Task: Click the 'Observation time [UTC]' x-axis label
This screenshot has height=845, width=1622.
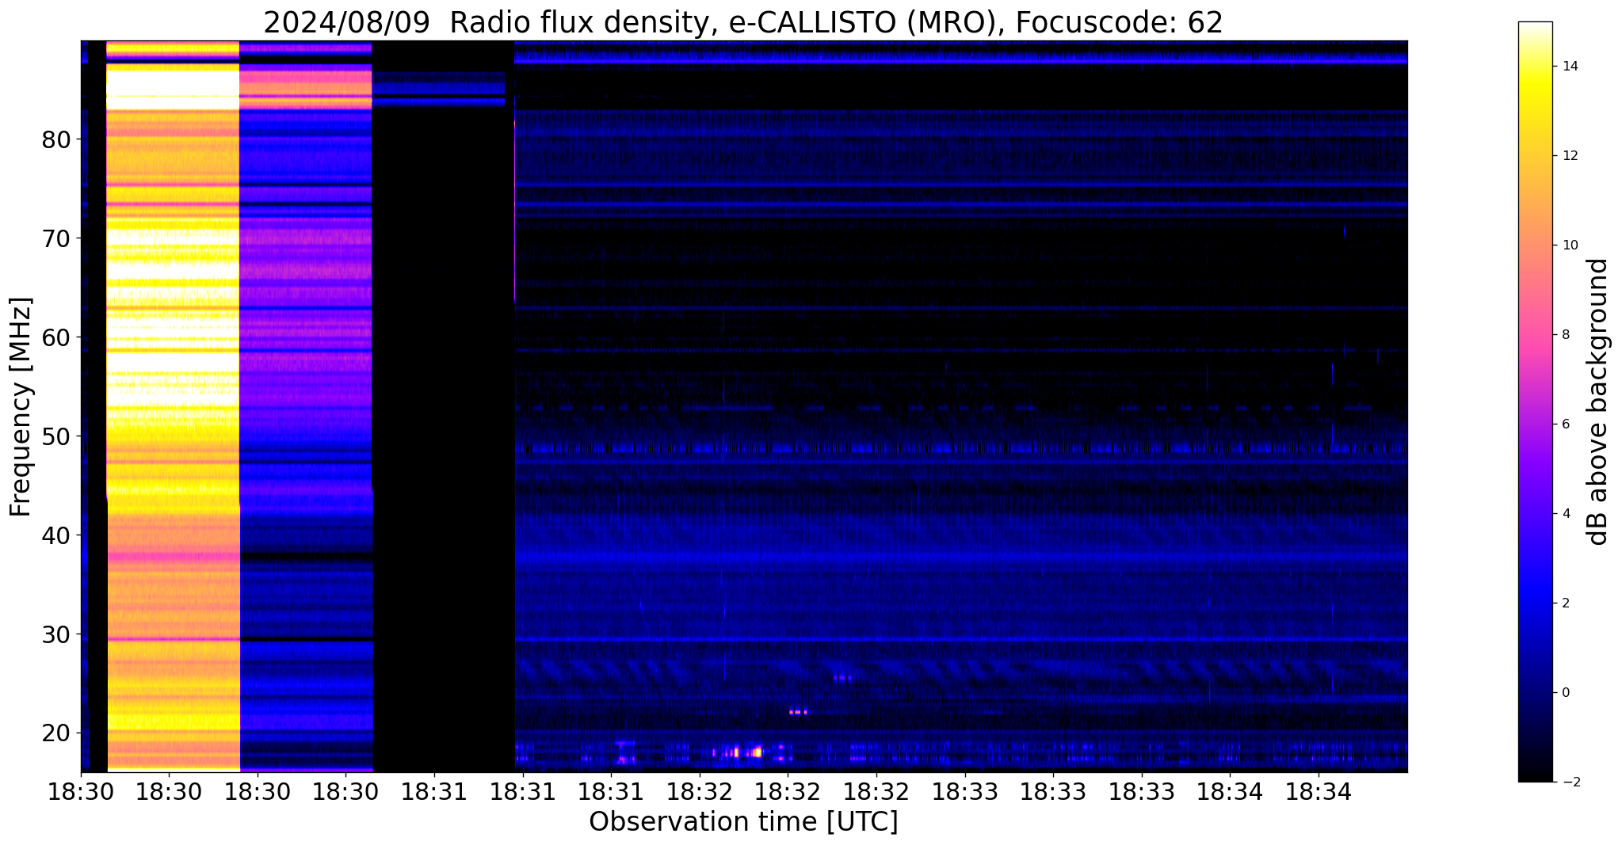Action: 743,822
